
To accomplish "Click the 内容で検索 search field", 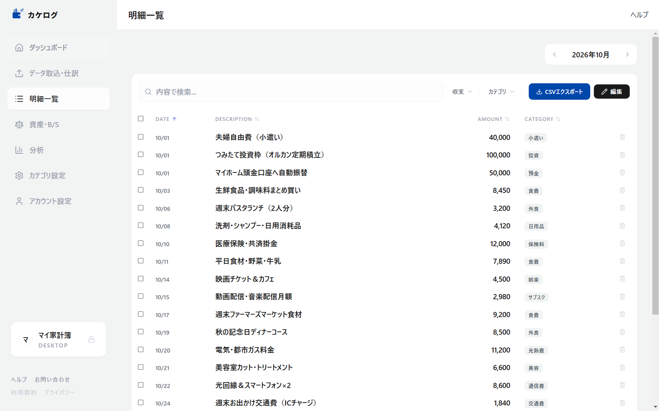I will [x=291, y=92].
